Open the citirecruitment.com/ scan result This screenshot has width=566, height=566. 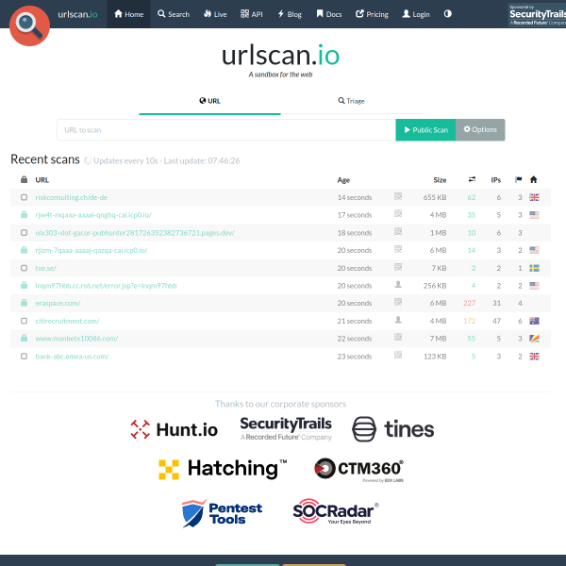tap(67, 321)
